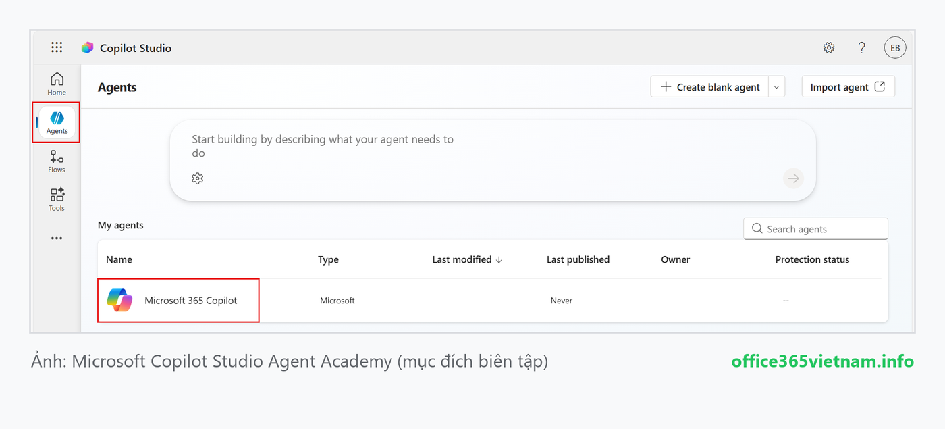Viewport: 945px width, 429px height.
Task: Open the settings gear in the header
Action: [x=829, y=47]
